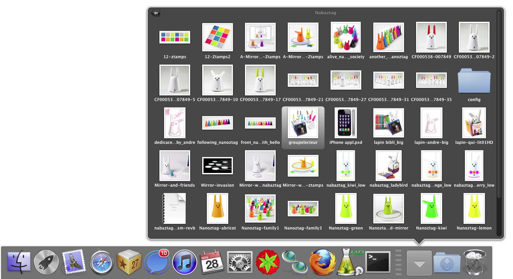Launch Safari compass icon in dock
The height and width of the screenshot is (279, 513).
point(101,262)
